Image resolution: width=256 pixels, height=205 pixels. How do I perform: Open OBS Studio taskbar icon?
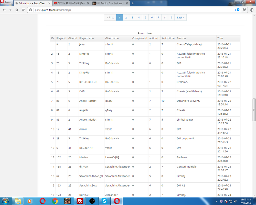pyautogui.click(x=92, y=201)
